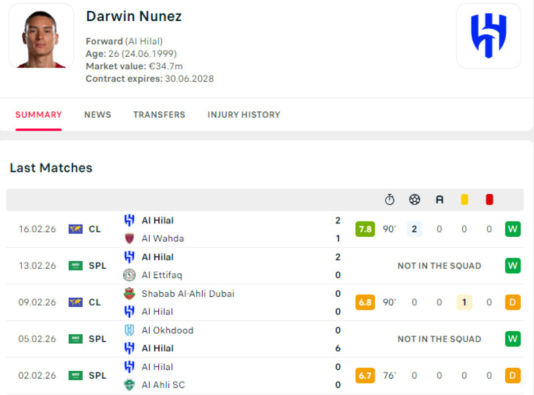Click the score 6 in the Al Okhdood match

click(x=338, y=349)
